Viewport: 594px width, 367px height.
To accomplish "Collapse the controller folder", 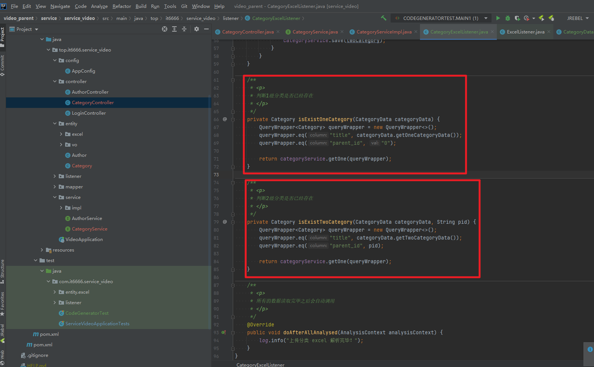I will (55, 81).
